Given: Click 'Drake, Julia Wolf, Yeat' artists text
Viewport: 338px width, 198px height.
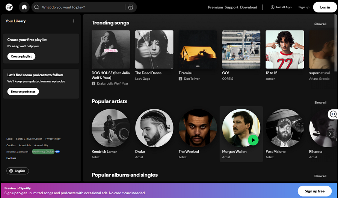Looking at the screenshot, I should pyautogui.click(x=113, y=83).
